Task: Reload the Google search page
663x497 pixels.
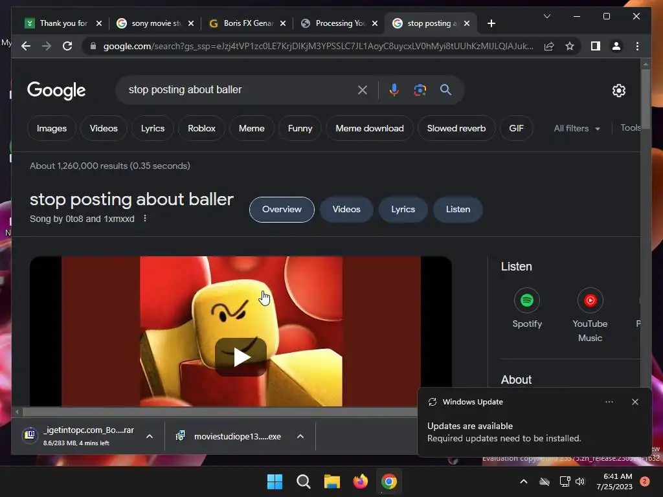Action: [67, 46]
